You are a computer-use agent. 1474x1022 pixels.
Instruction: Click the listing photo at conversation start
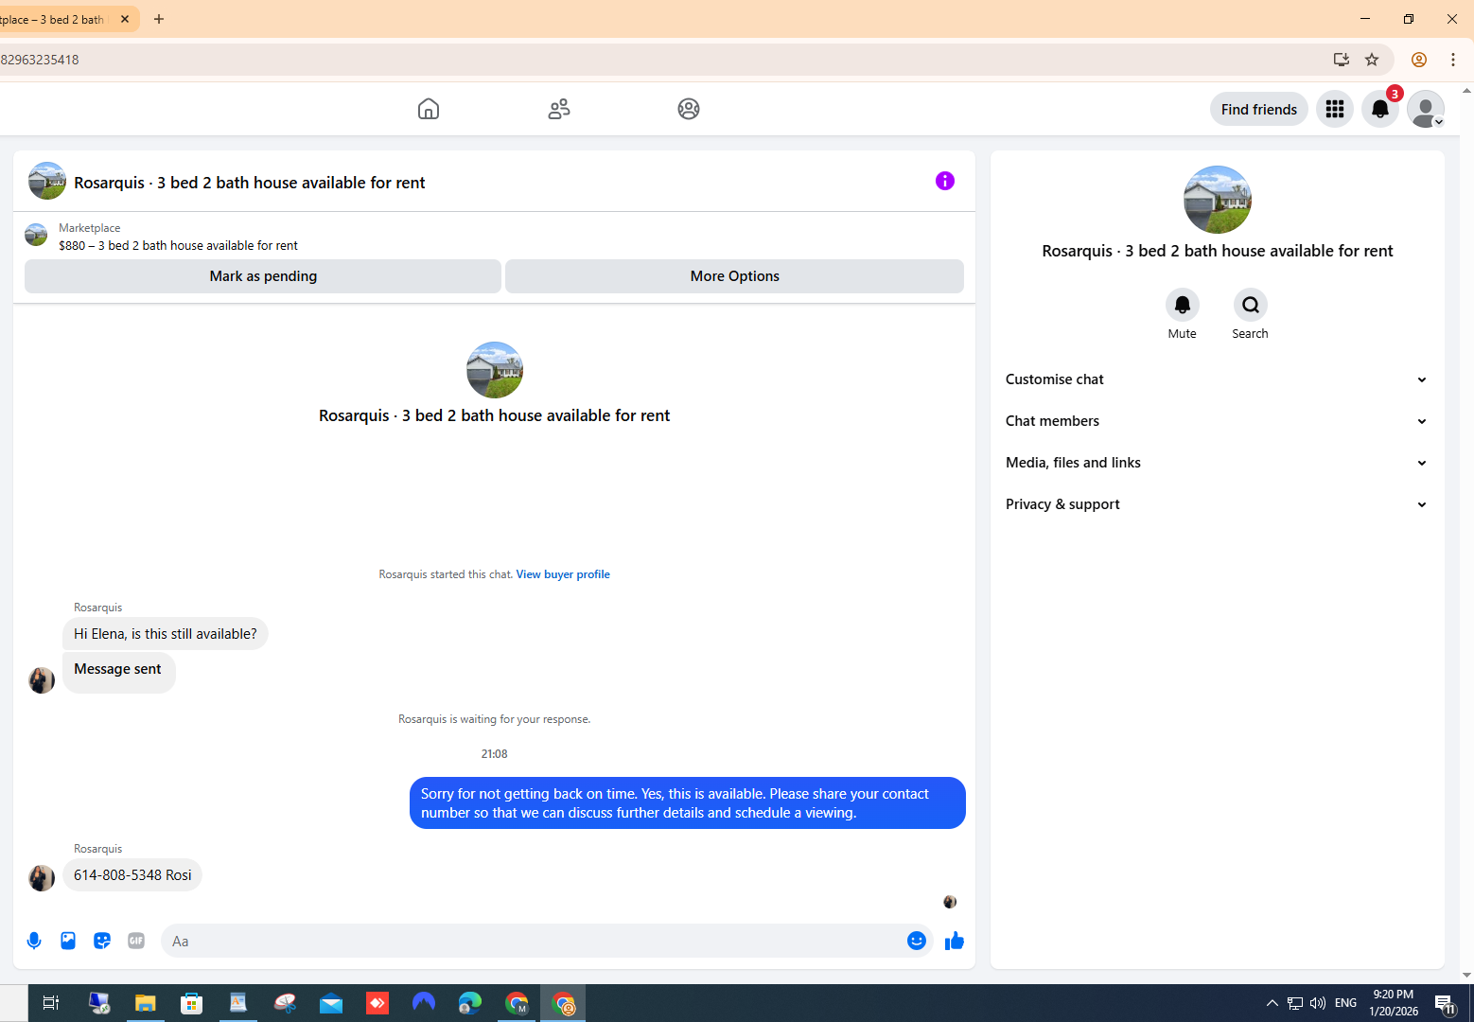495,370
